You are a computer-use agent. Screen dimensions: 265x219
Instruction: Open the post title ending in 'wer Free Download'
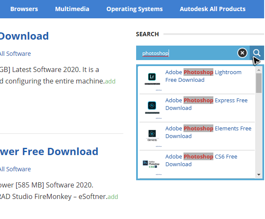click(x=49, y=151)
